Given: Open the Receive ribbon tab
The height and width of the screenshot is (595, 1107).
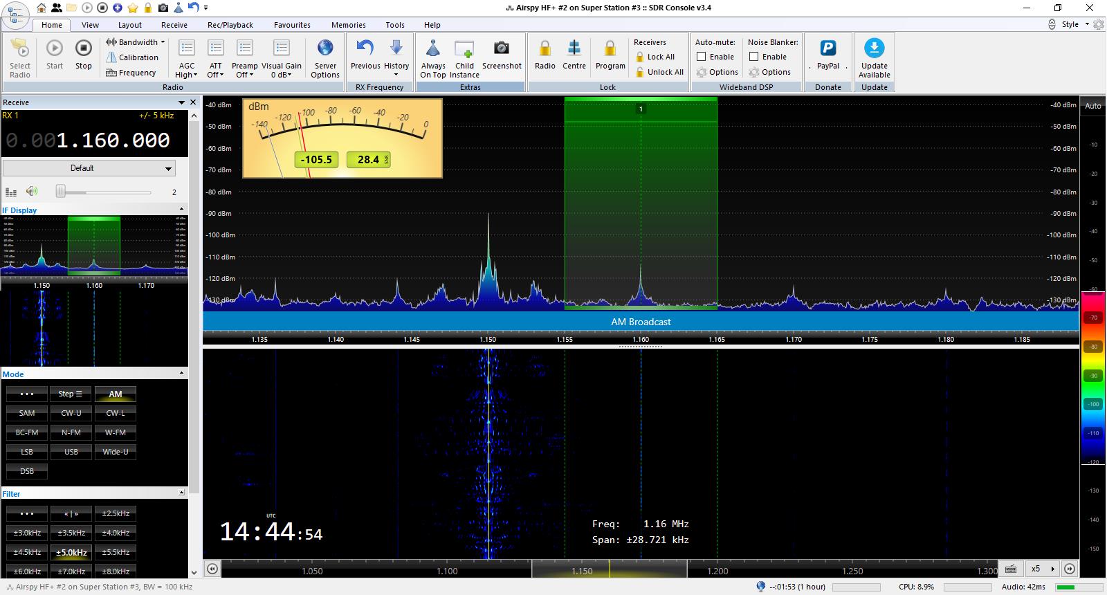Looking at the screenshot, I should tap(174, 25).
